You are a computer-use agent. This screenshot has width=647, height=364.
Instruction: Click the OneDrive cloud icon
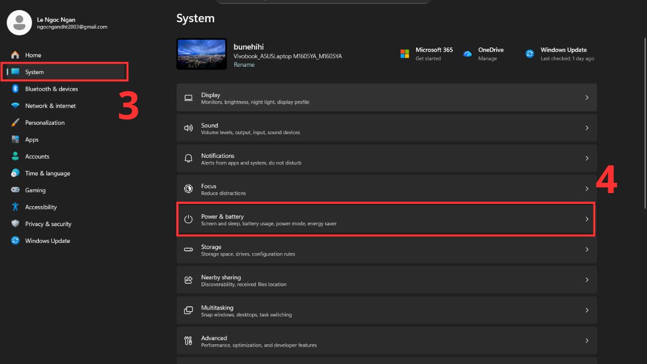click(467, 54)
